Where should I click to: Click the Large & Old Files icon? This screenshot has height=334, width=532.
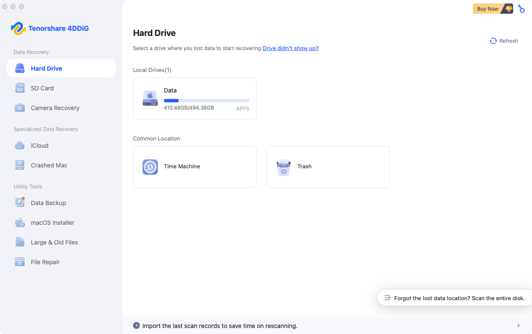[20, 242]
